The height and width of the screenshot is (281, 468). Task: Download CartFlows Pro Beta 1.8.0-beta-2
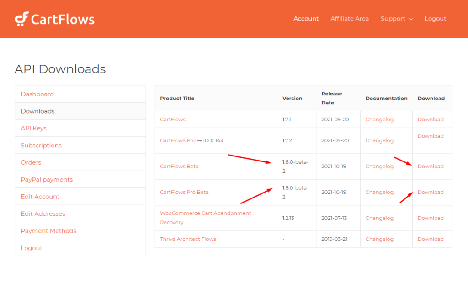(431, 192)
